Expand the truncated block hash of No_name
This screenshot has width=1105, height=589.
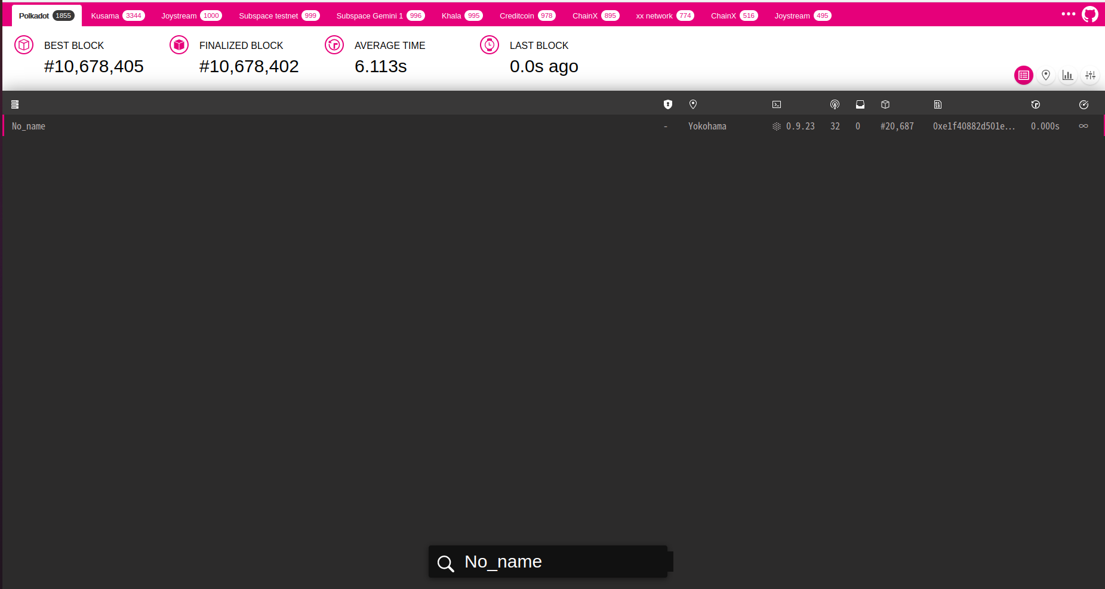tap(974, 126)
